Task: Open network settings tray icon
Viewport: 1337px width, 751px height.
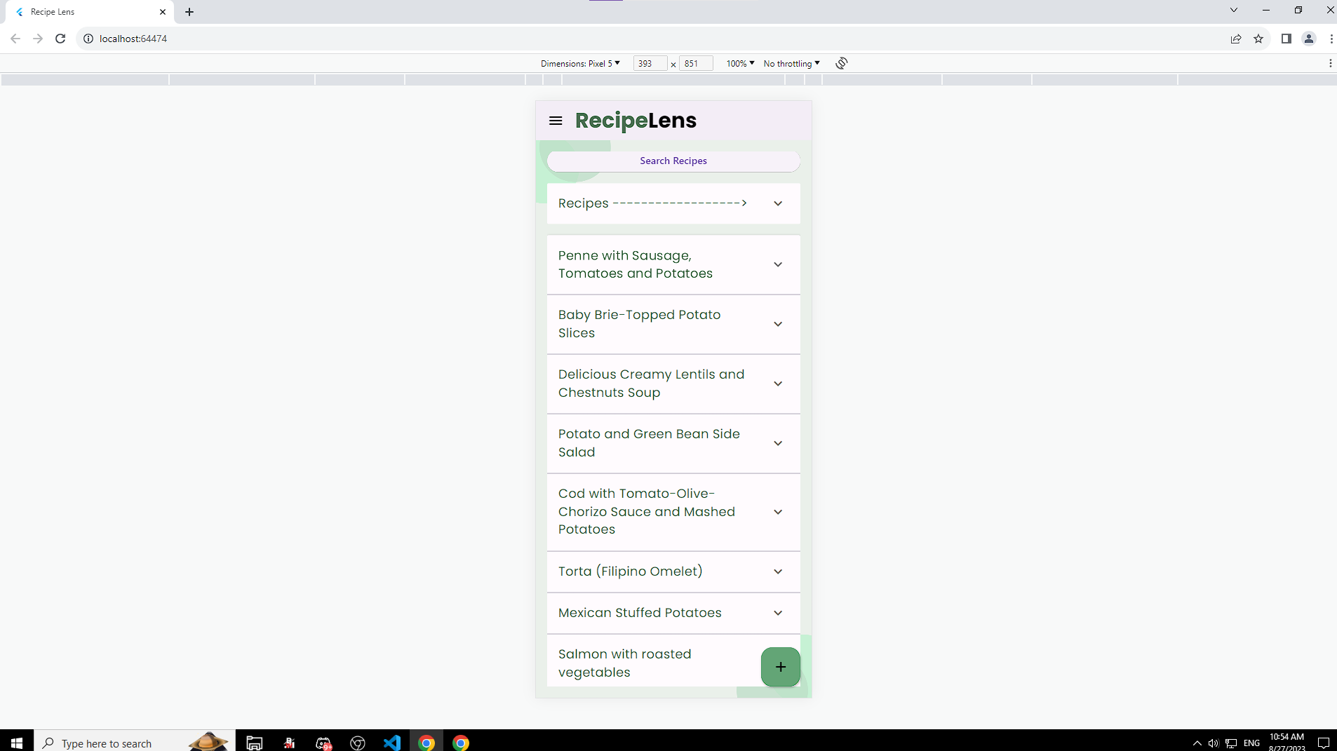Action: [x=1231, y=743]
